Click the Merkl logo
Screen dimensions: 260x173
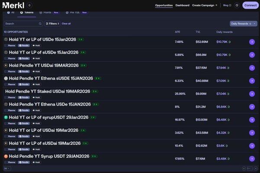click(13, 5)
